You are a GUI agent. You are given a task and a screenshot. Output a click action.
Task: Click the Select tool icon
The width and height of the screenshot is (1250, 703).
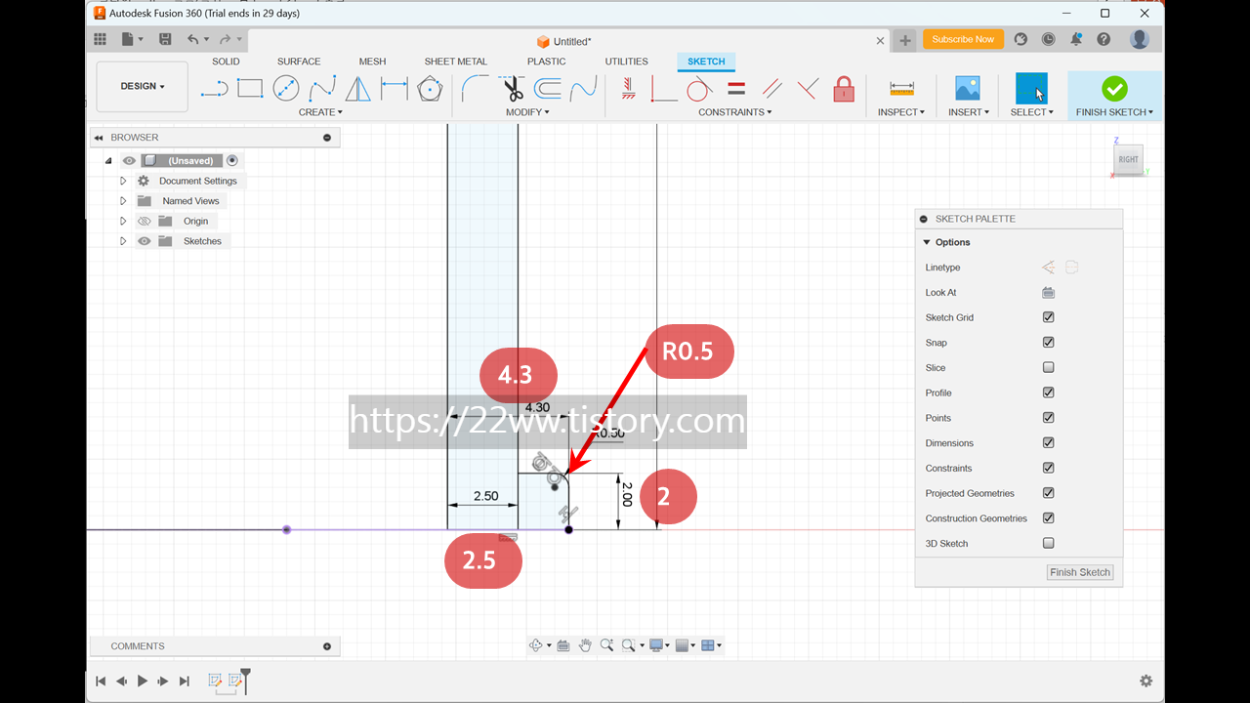click(1031, 89)
